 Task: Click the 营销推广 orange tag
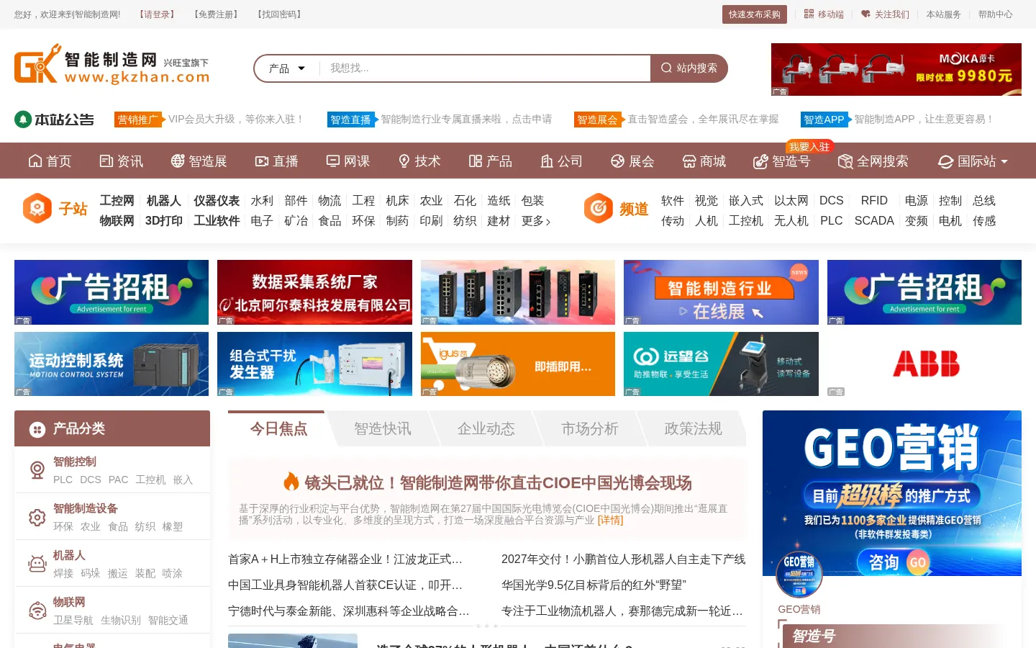138,120
